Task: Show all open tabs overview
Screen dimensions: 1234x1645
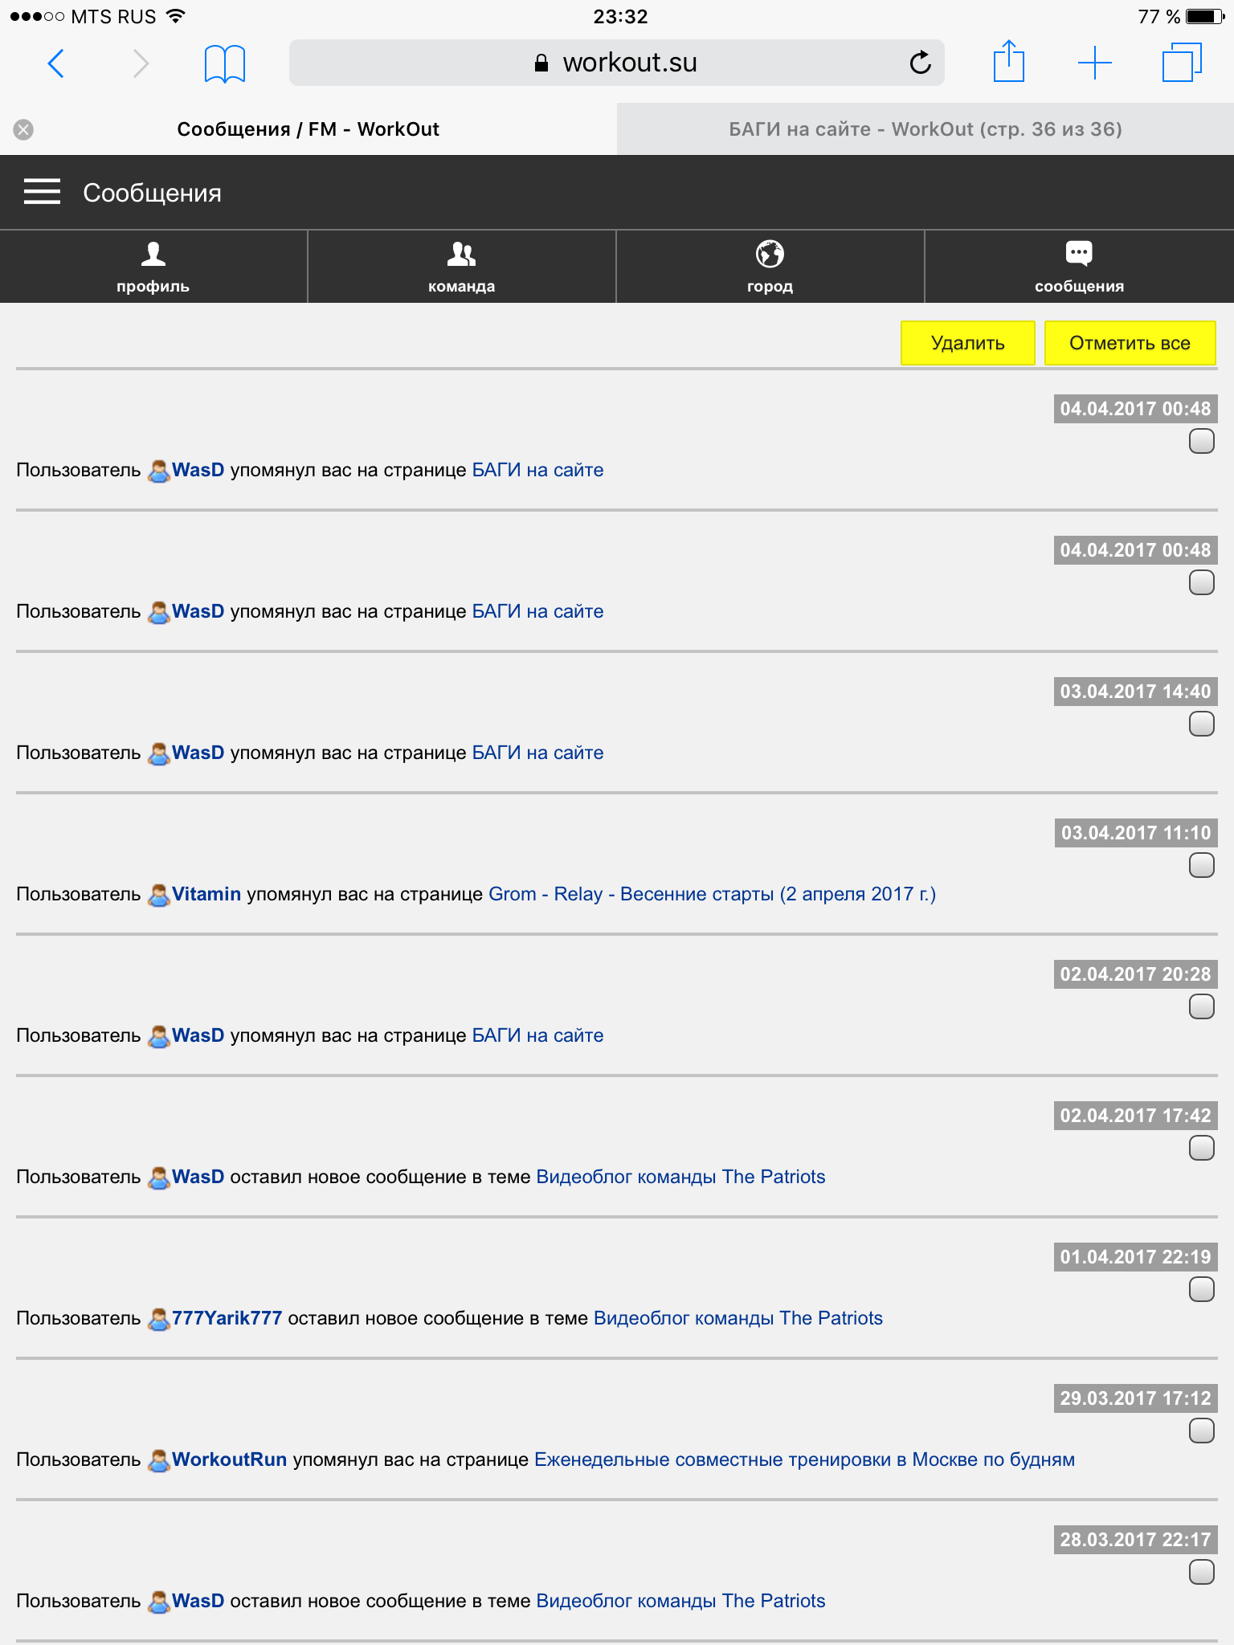Action: 1181,63
